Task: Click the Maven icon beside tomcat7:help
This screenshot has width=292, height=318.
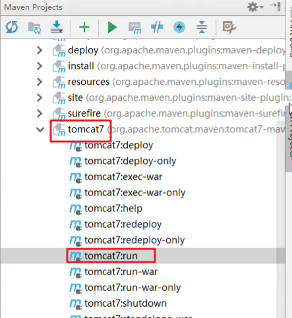Action: pos(75,209)
